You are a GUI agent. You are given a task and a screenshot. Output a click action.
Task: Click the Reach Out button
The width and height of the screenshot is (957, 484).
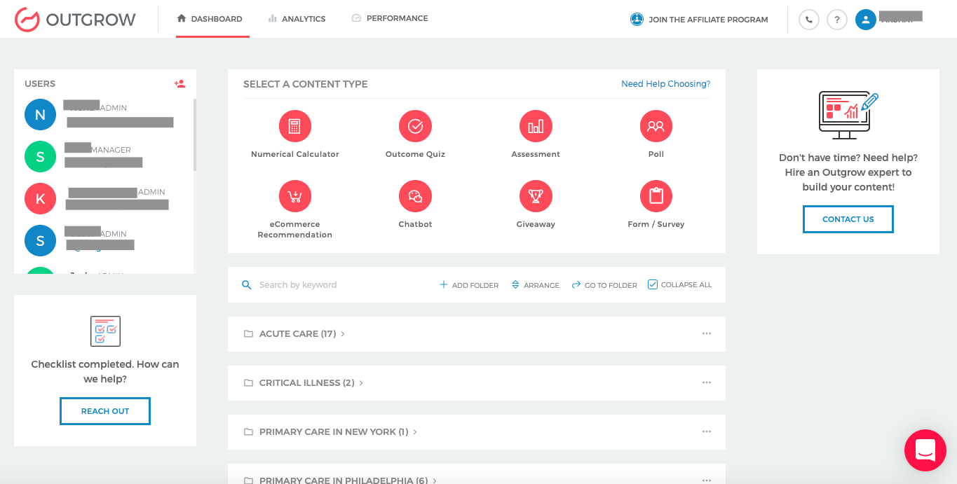(x=105, y=411)
